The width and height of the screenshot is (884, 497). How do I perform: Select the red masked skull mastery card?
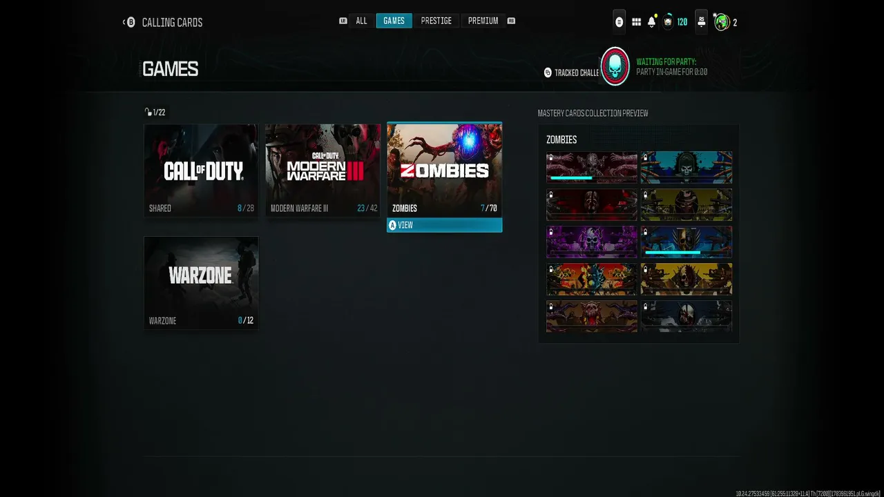tap(592, 205)
